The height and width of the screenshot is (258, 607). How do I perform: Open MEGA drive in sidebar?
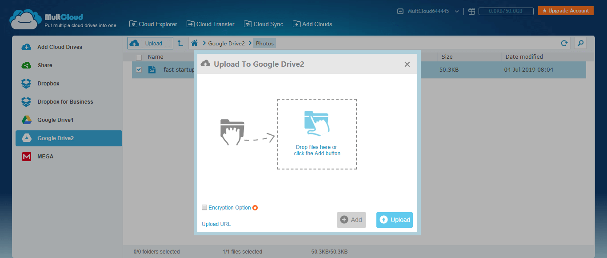point(69,157)
